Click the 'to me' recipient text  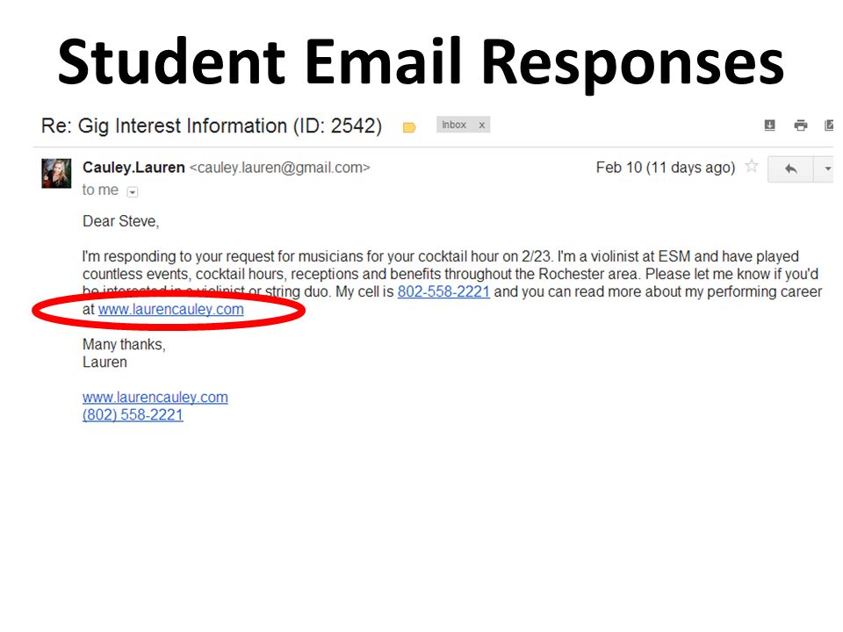(100, 190)
